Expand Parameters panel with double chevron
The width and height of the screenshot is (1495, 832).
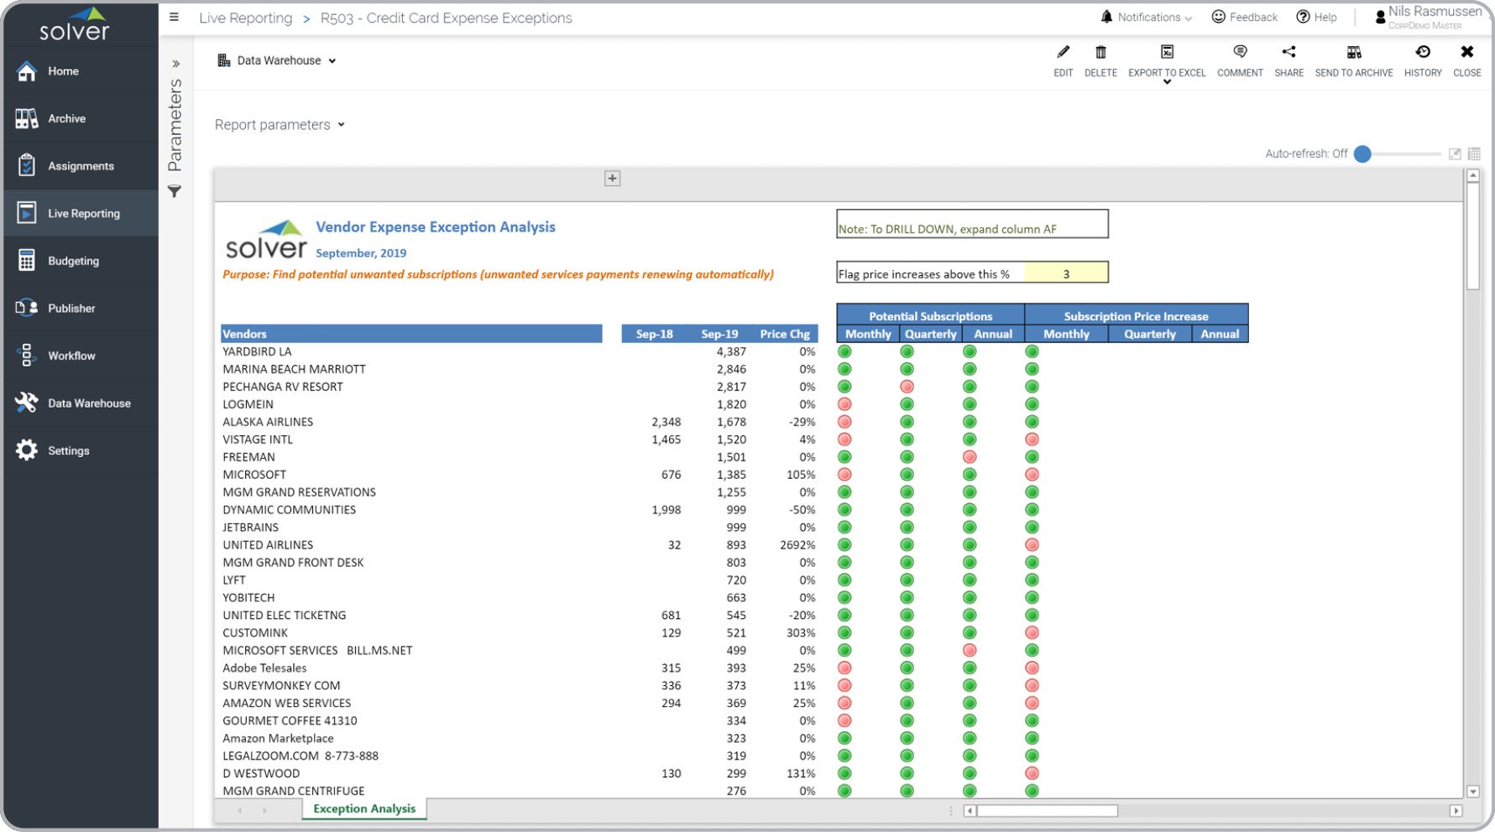coord(175,64)
